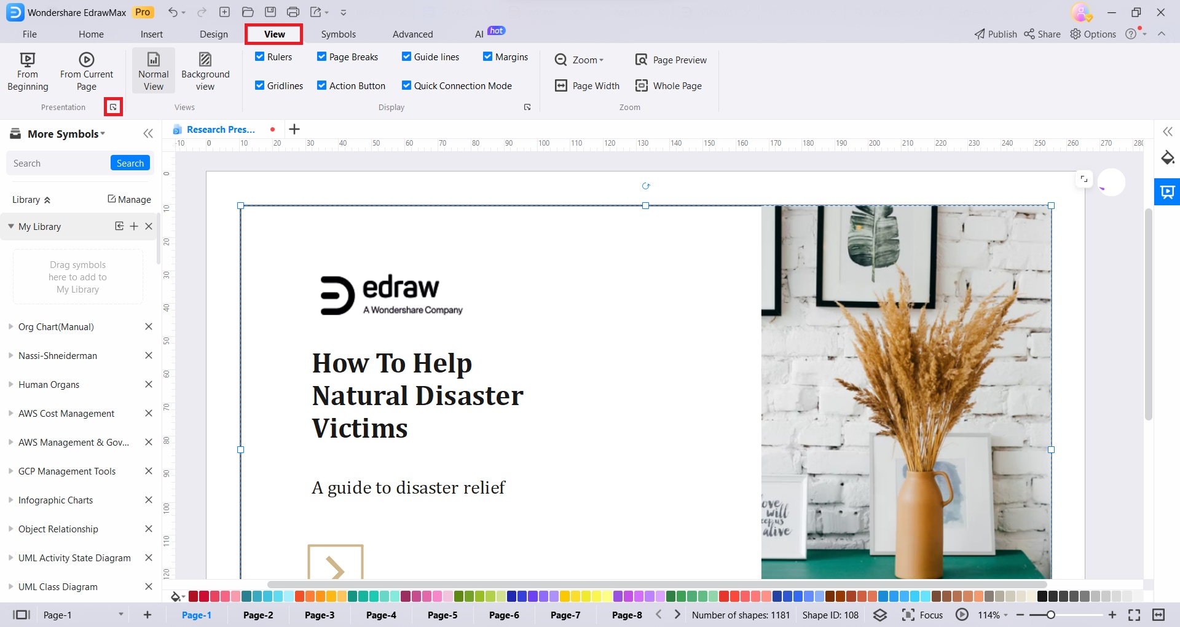Uncheck the Margins checkbox
The image size is (1180, 627).
pyautogui.click(x=487, y=57)
